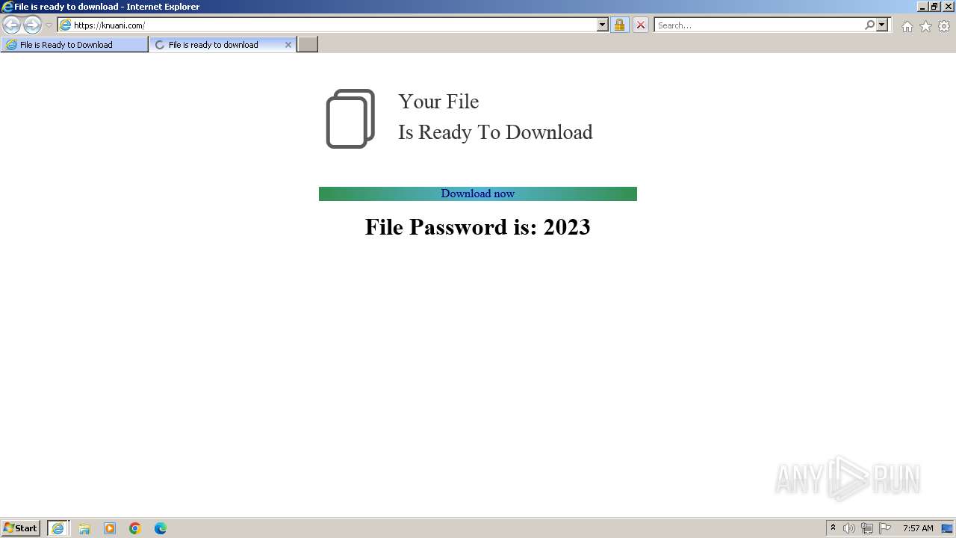Open the Tools gear menu
The image size is (956, 538).
click(944, 26)
